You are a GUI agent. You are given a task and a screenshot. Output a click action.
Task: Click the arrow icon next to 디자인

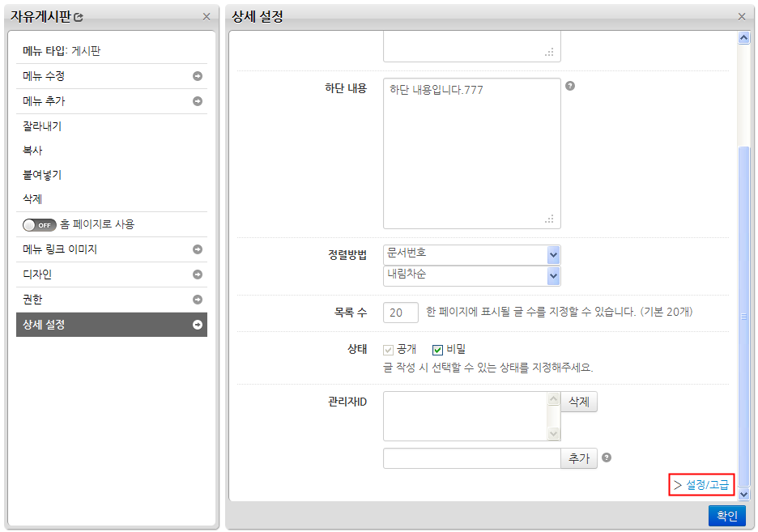point(197,275)
